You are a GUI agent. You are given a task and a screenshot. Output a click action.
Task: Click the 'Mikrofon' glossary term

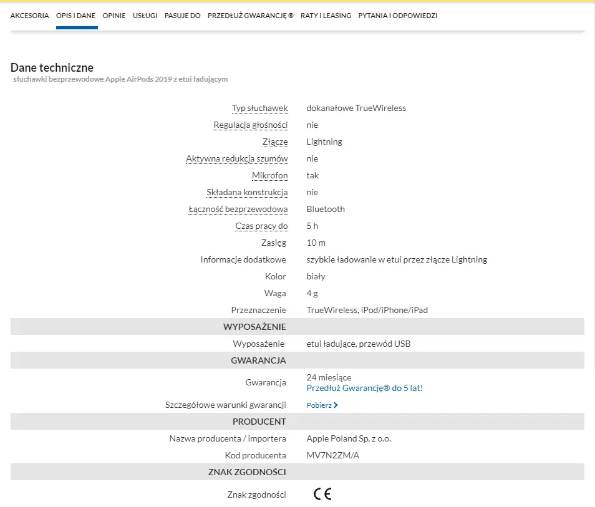coord(270,175)
